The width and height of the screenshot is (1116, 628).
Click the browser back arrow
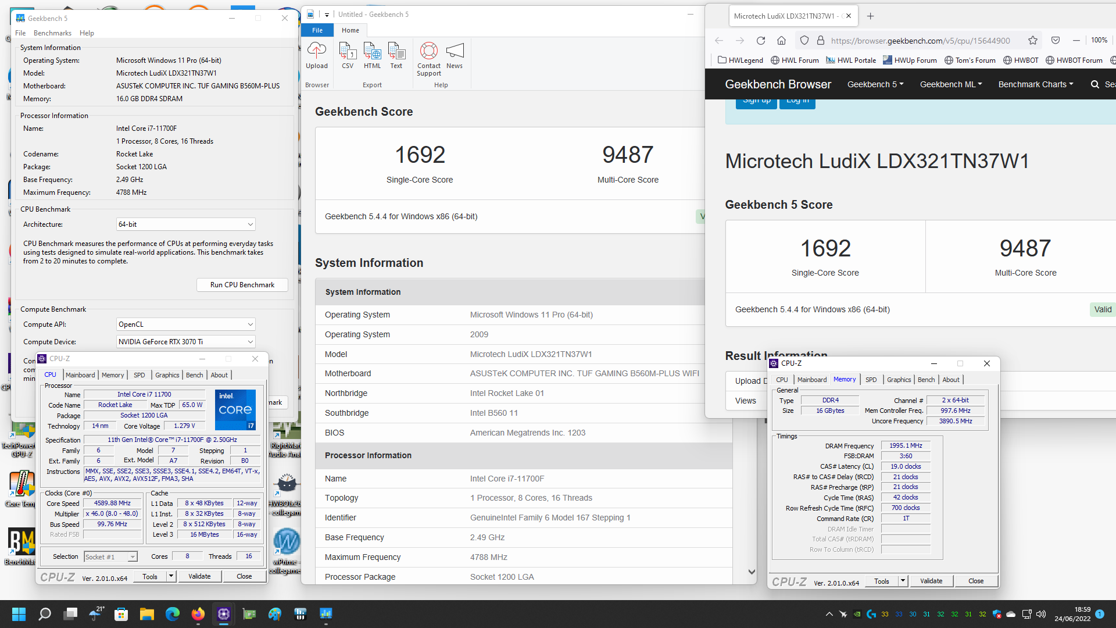click(x=719, y=41)
